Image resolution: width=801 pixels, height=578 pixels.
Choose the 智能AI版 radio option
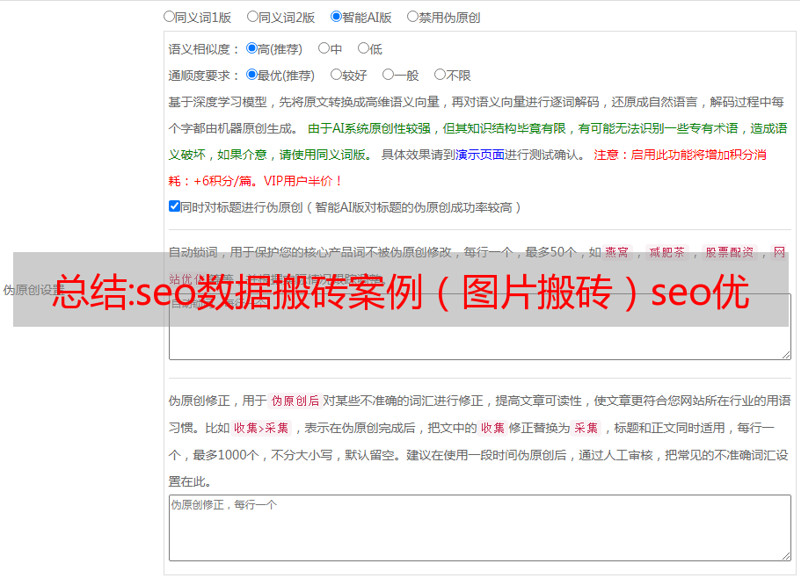point(336,17)
